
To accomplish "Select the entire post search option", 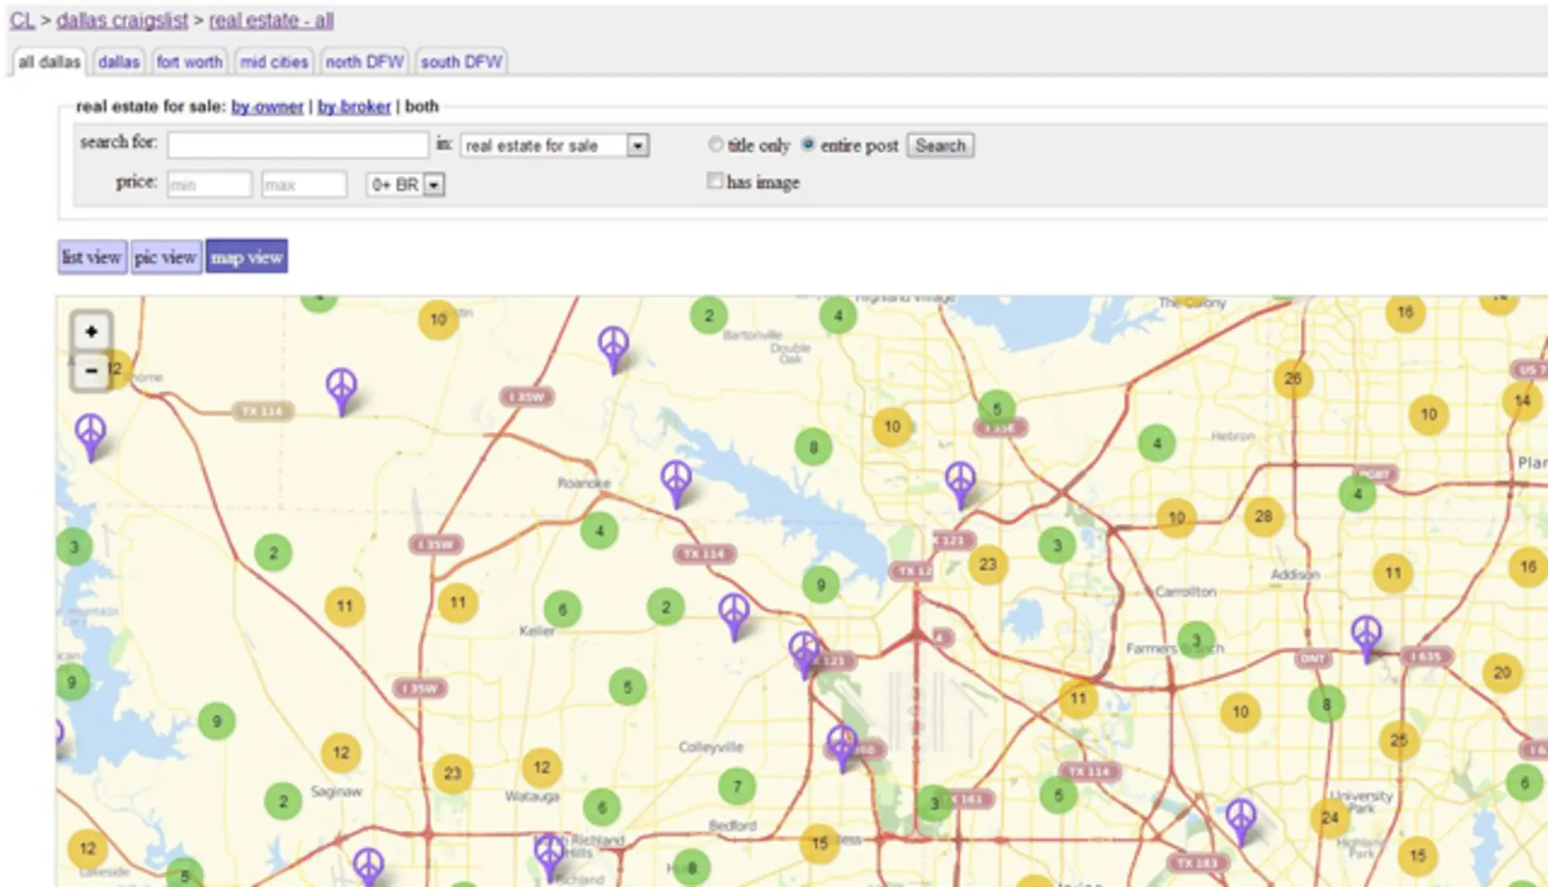I will [x=809, y=144].
